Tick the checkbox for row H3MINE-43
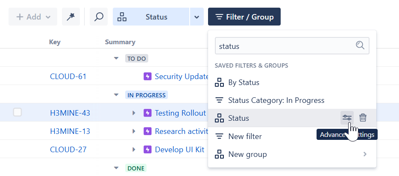The image size is (399, 176). coord(18,113)
